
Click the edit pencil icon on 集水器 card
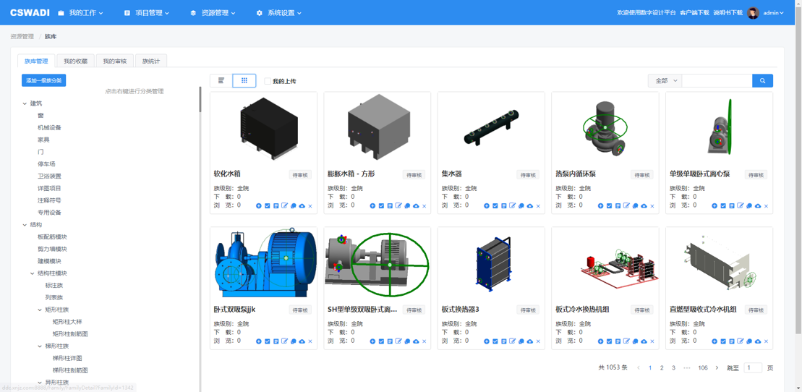coord(513,206)
